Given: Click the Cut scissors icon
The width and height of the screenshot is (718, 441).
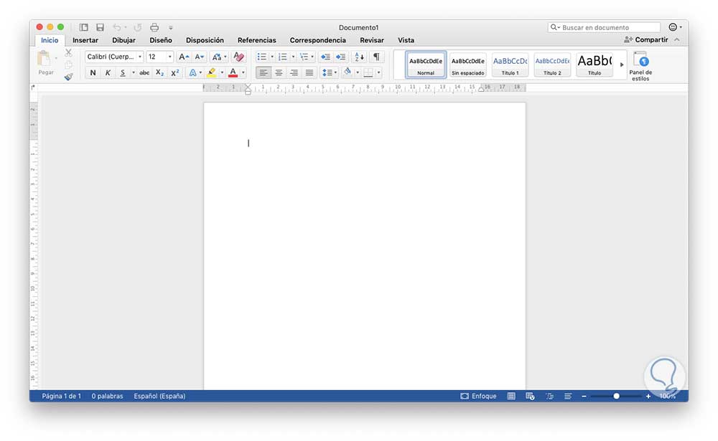Looking at the screenshot, I should [x=68, y=52].
